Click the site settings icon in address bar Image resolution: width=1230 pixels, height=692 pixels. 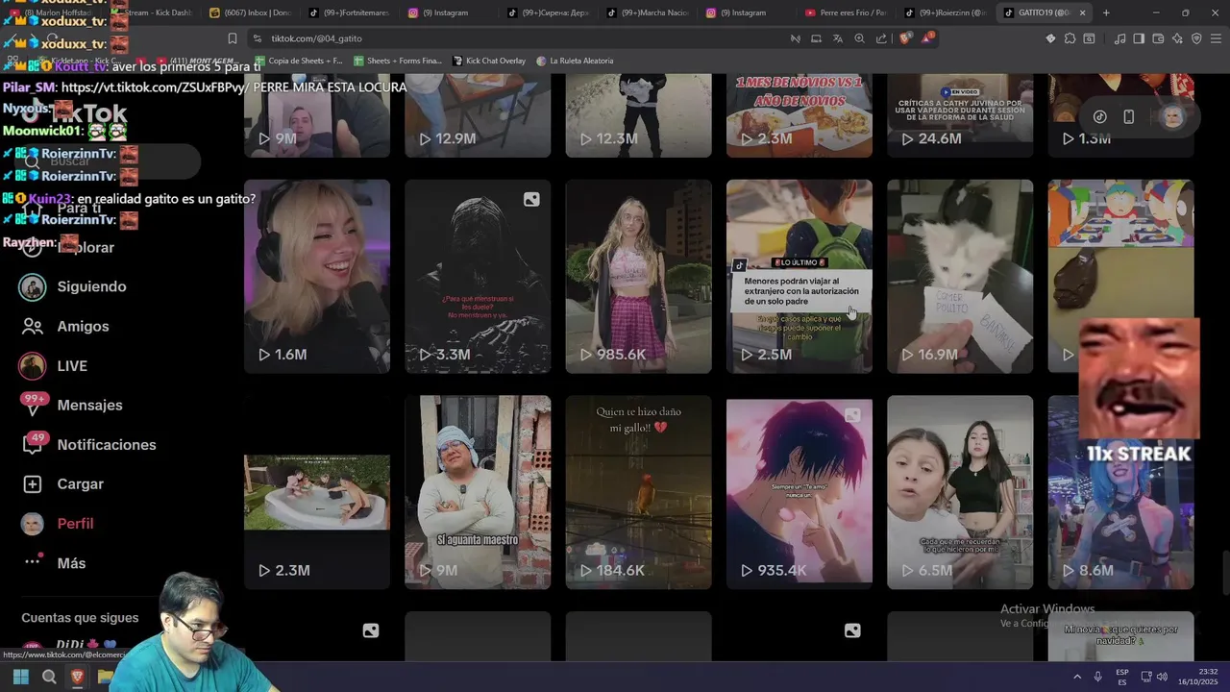pos(258,38)
